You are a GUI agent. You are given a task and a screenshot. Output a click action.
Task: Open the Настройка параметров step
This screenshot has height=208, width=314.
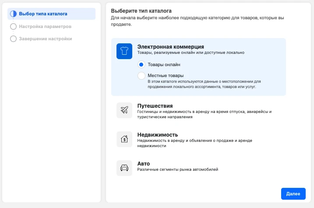click(45, 26)
